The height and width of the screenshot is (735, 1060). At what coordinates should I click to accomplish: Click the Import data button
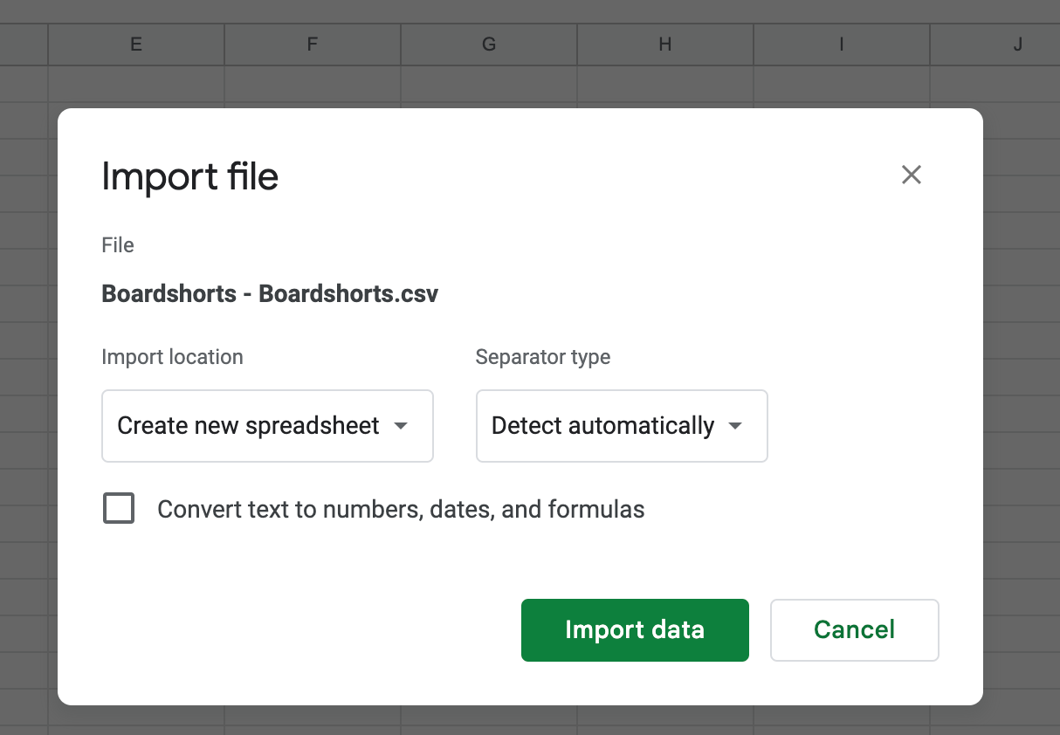pyautogui.click(x=635, y=629)
